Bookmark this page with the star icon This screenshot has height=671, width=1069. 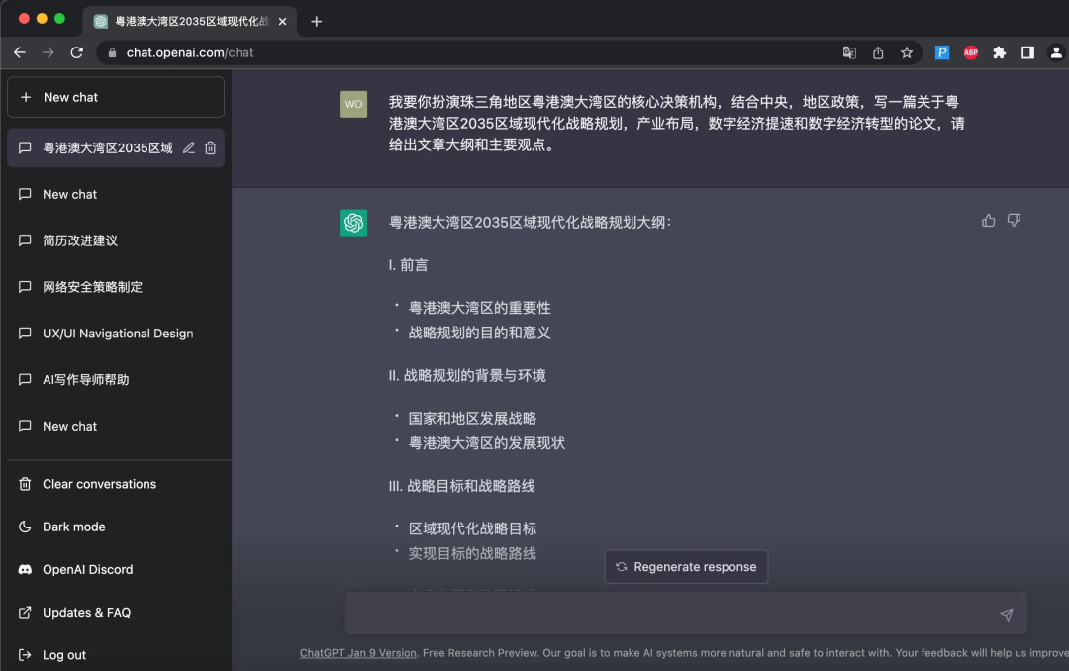coord(906,52)
